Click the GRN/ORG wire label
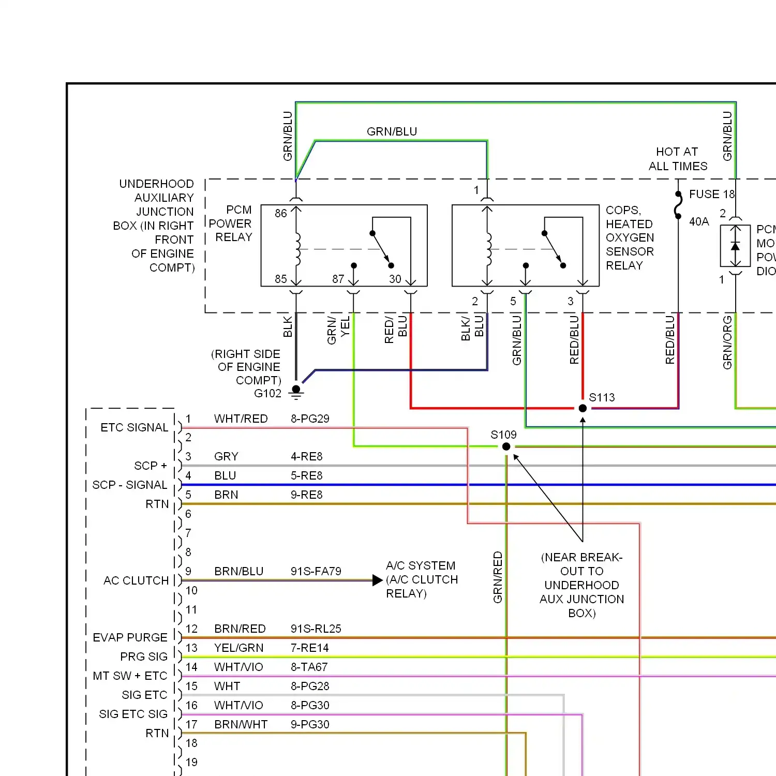Viewport: 776px width, 776px height. click(727, 342)
